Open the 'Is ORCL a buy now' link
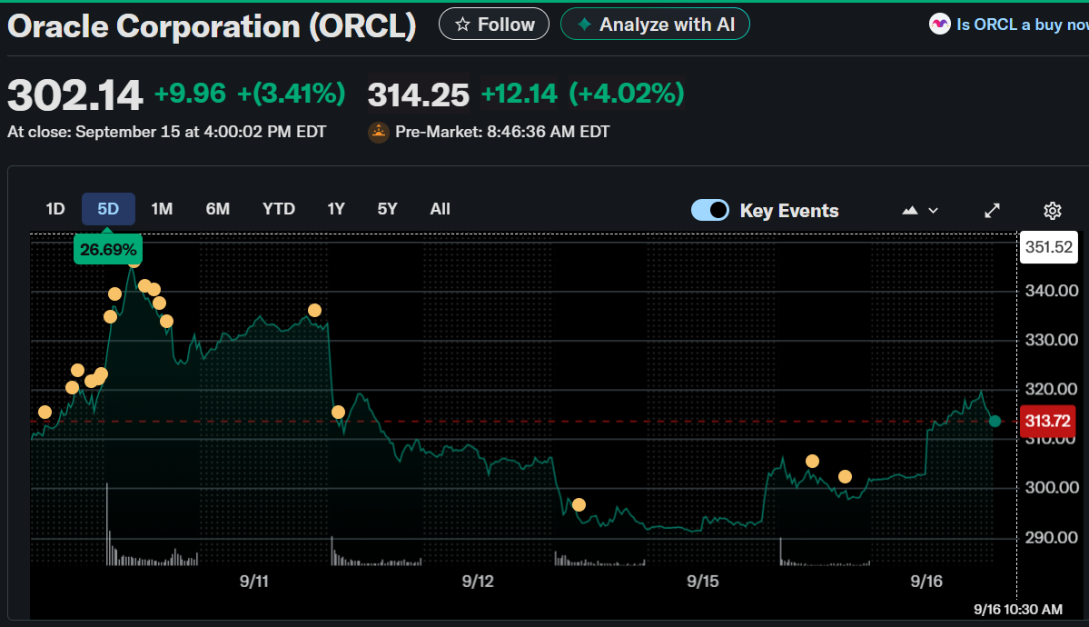 tap(1022, 25)
